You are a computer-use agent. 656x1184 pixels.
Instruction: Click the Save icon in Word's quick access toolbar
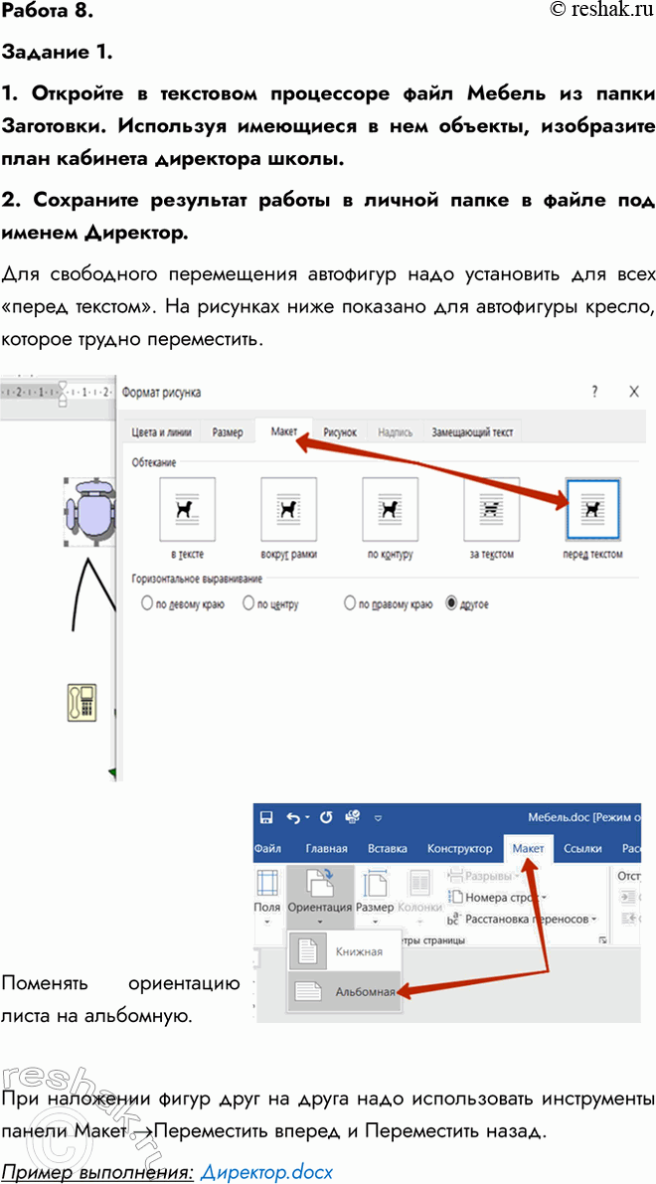tap(265, 817)
